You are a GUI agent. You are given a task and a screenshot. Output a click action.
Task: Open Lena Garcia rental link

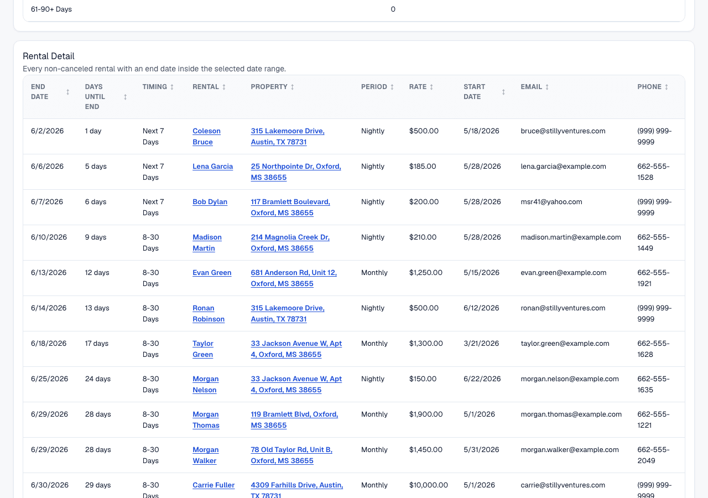[212, 167]
